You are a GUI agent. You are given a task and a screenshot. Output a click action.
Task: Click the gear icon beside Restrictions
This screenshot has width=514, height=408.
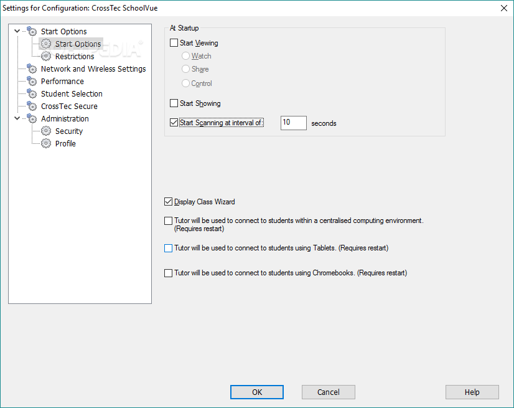46,56
